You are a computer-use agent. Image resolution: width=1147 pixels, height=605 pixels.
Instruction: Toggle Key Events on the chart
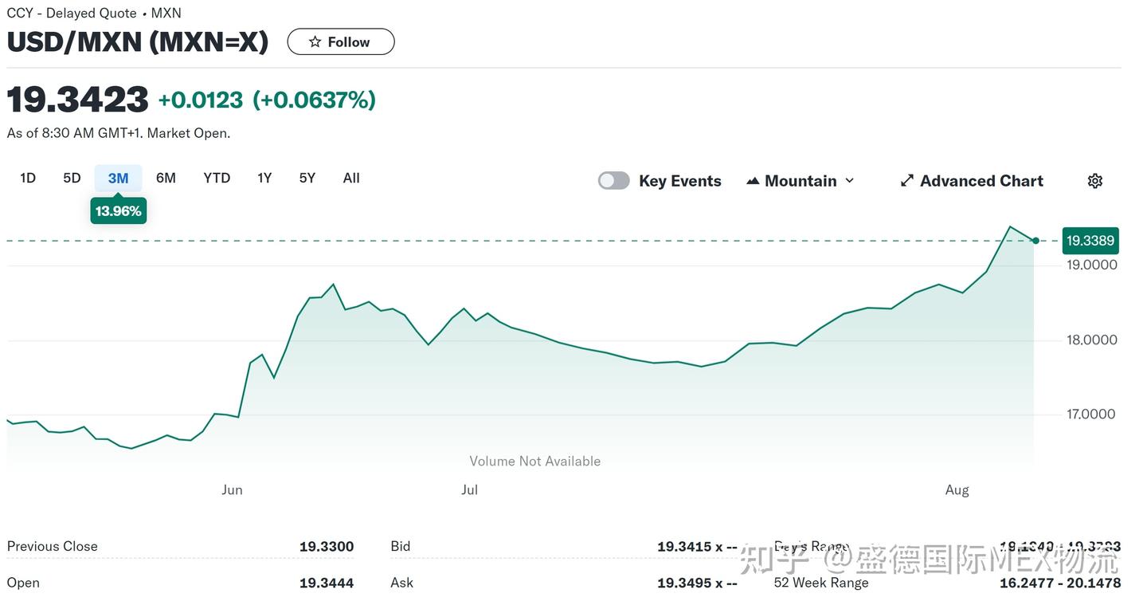click(x=613, y=180)
